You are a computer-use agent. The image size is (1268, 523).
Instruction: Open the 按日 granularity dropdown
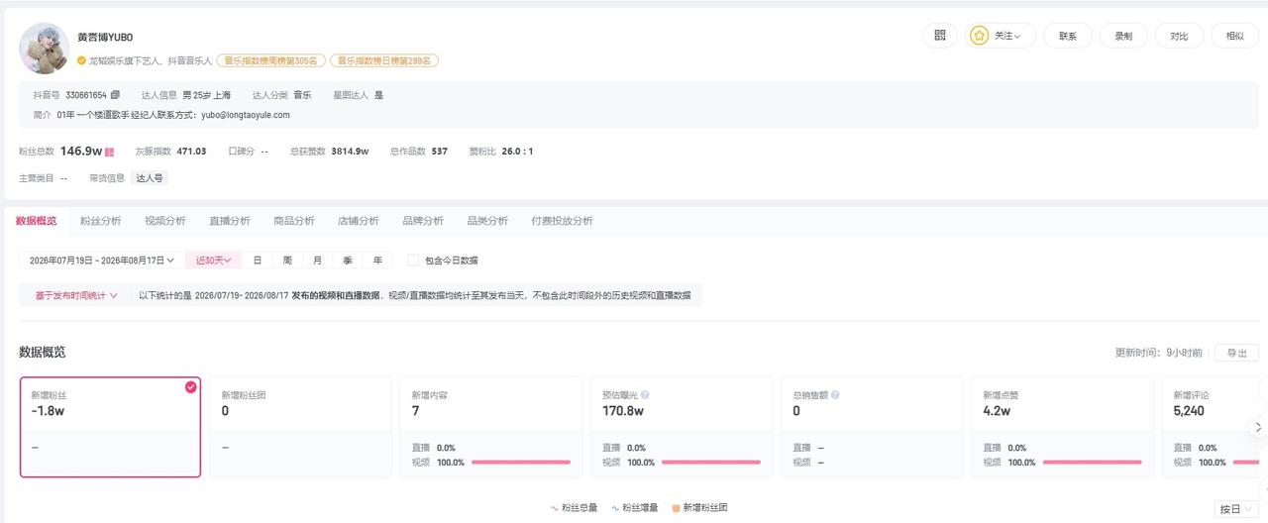pos(1235,509)
